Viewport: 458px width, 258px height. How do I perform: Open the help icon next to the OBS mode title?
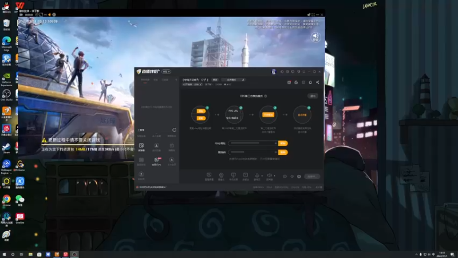[266, 96]
